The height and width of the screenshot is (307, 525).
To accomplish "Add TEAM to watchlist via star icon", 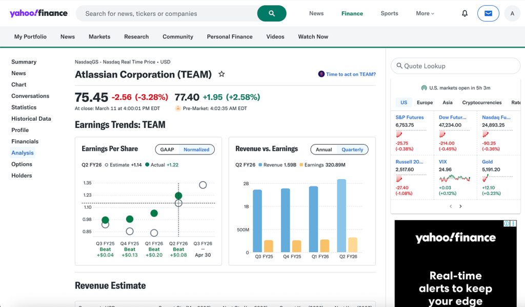I will pos(221,74).
